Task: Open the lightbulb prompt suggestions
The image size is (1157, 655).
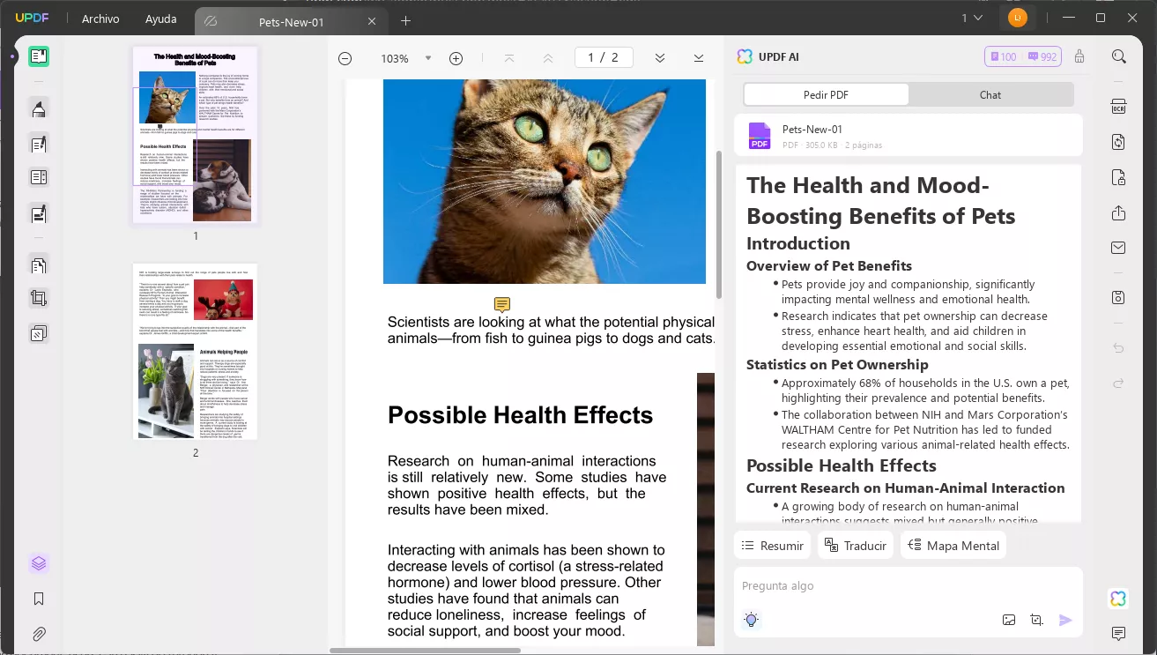Action: [752, 620]
